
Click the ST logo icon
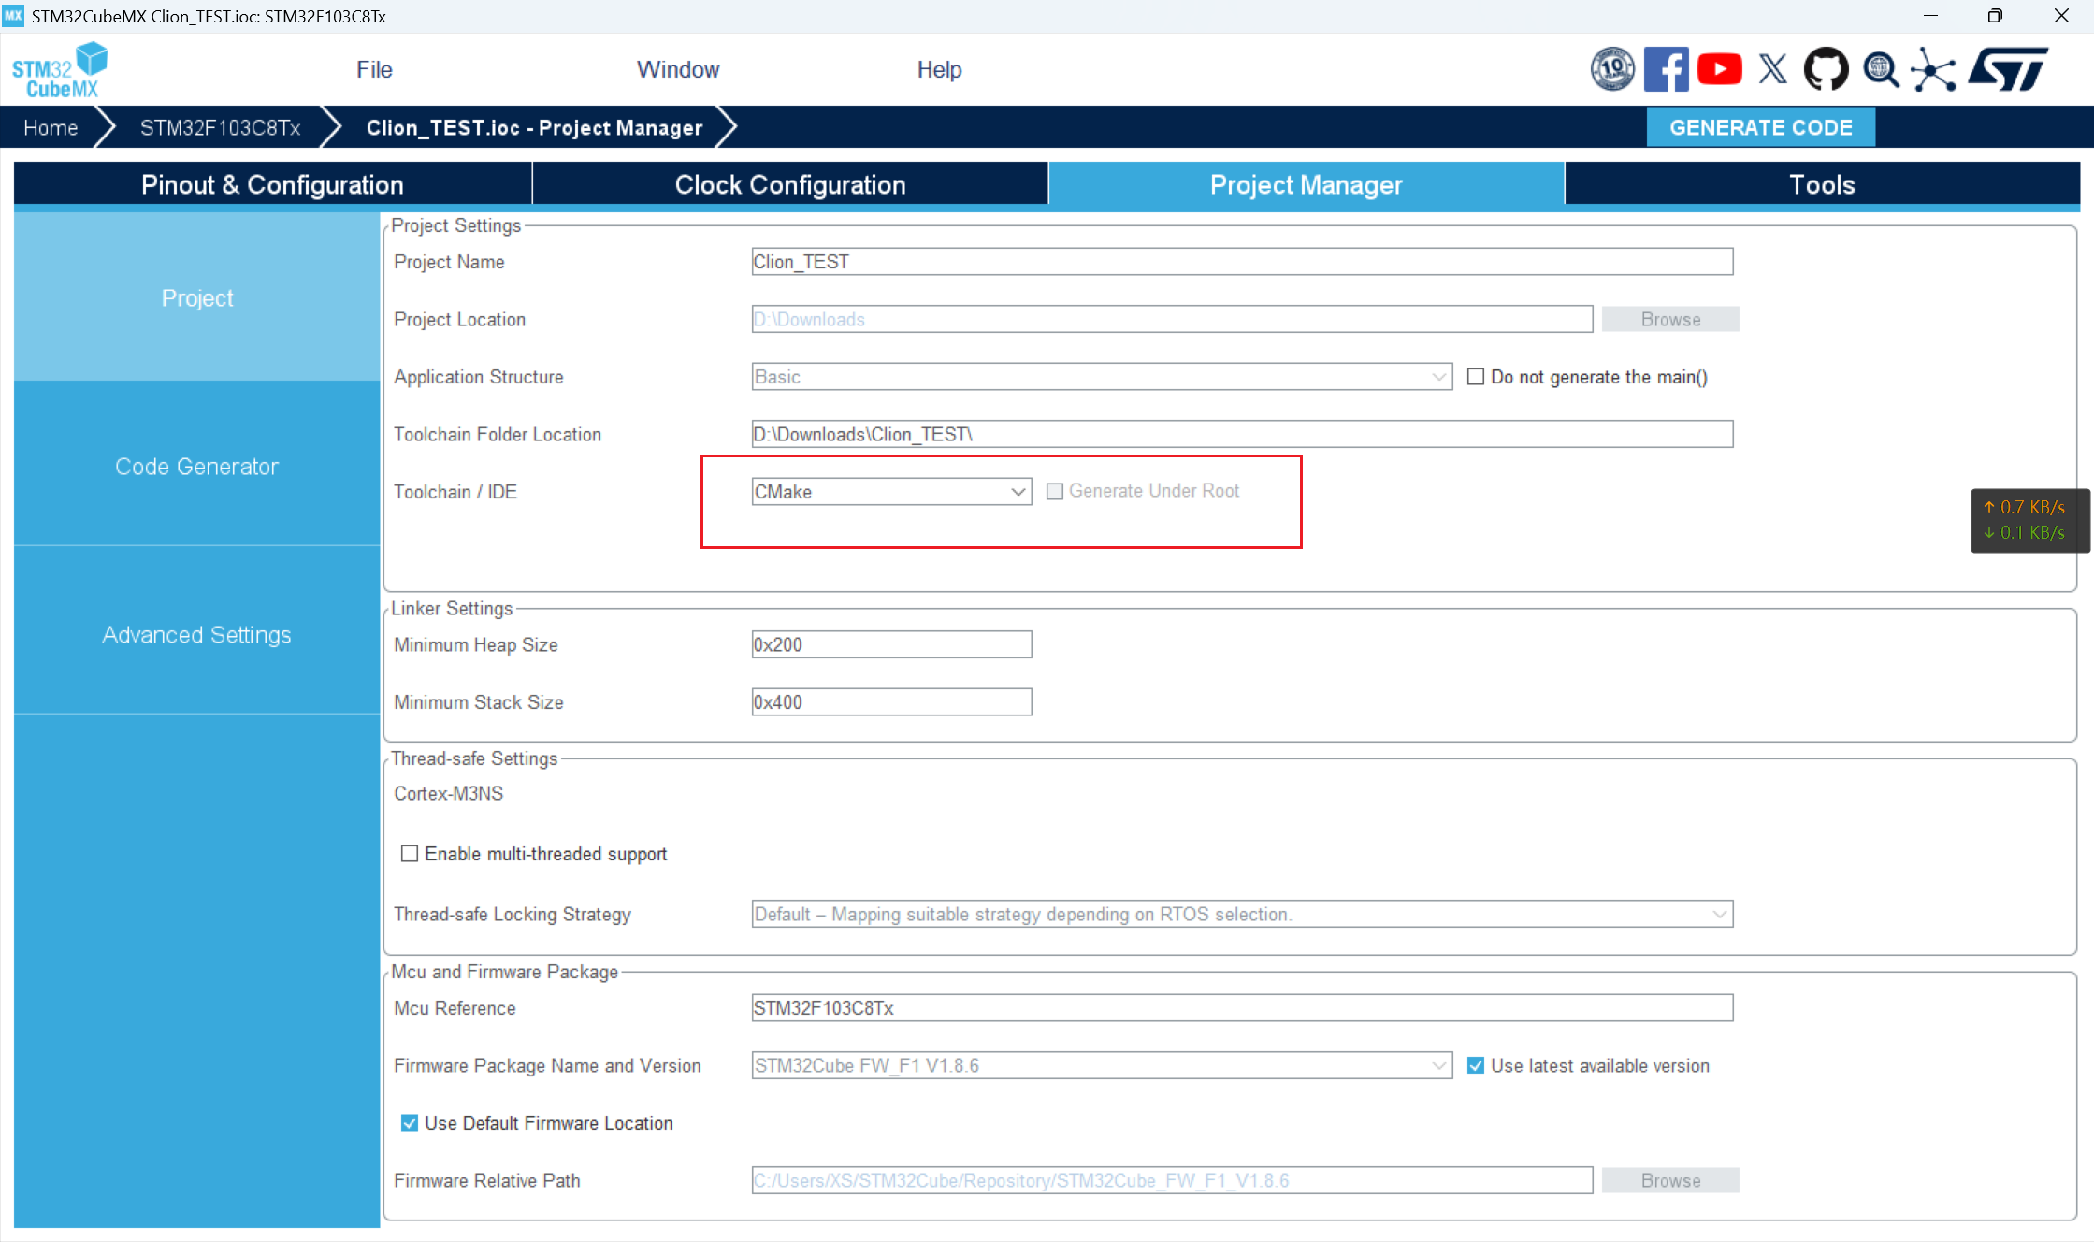click(2008, 69)
